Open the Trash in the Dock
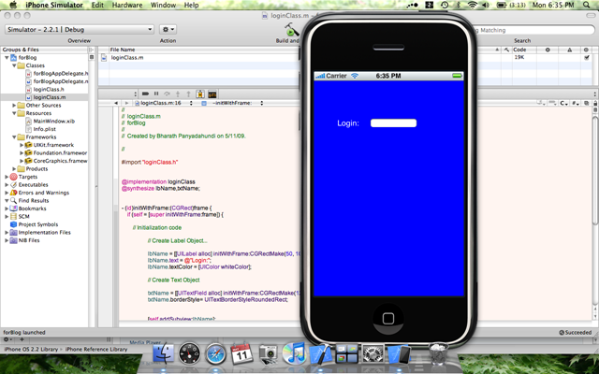The width and height of the screenshot is (599, 374). (x=439, y=353)
